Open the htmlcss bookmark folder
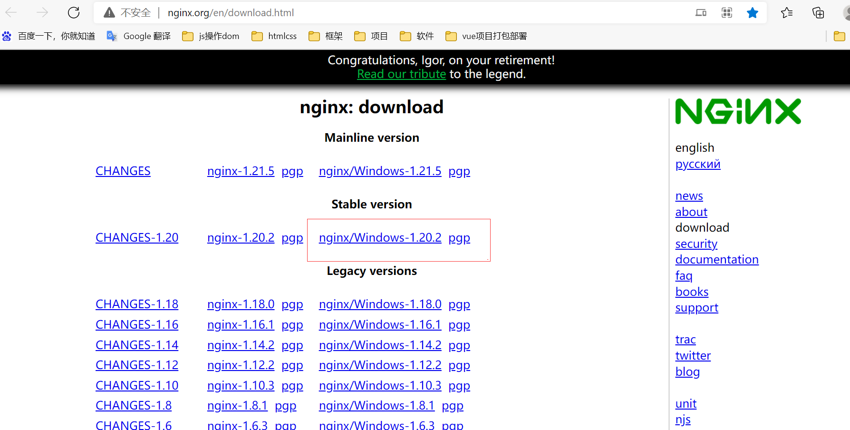 pyautogui.click(x=274, y=36)
